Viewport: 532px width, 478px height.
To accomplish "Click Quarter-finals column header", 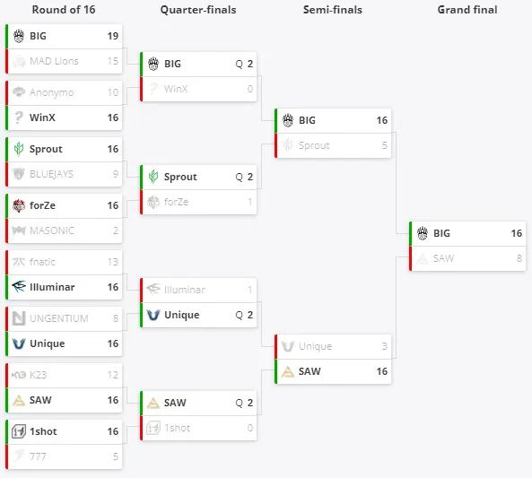I will click(198, 10).
